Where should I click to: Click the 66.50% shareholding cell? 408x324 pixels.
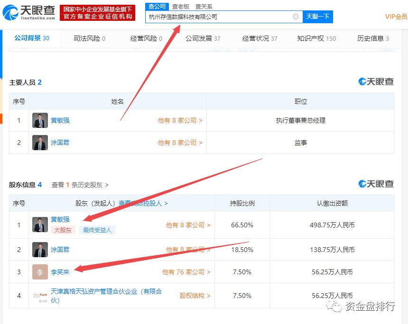coord(242,225)
